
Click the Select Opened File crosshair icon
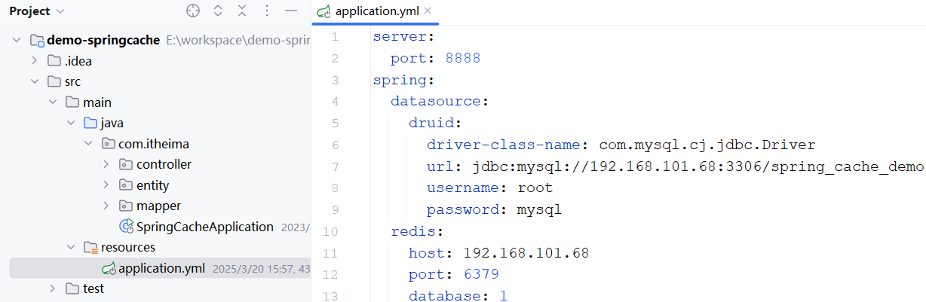click(x=193, y=11)
